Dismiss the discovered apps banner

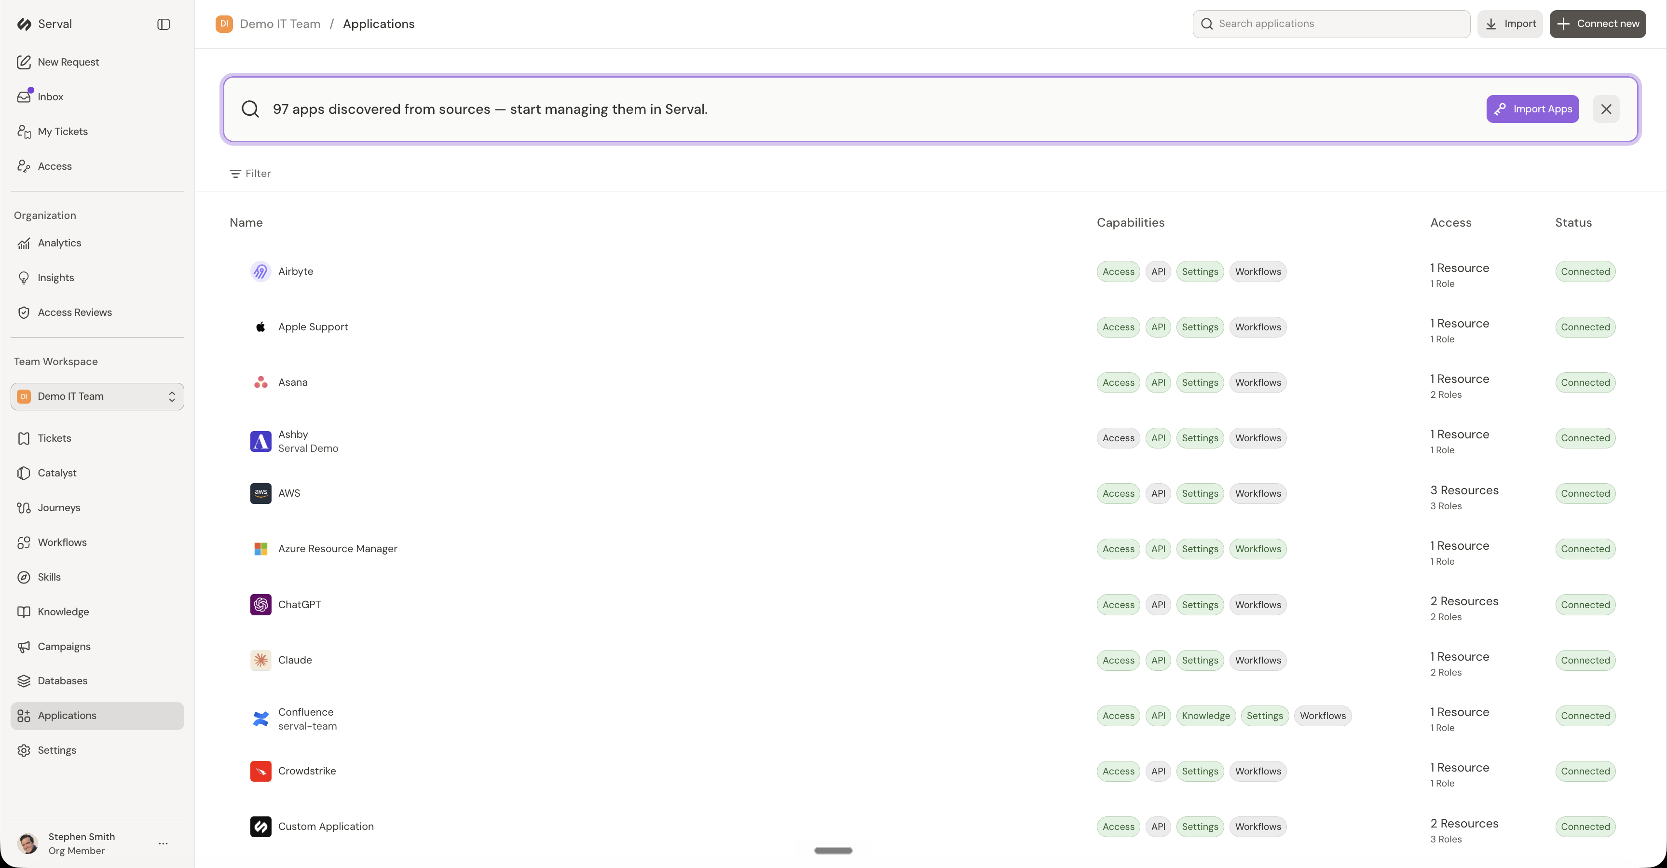point(1606,109)
